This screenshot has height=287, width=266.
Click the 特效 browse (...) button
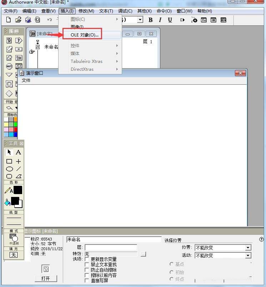[143, 254]
